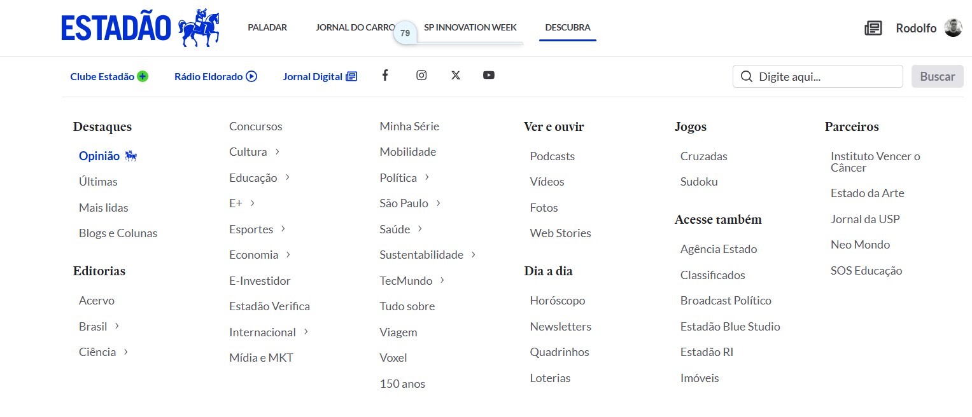Open the YouTube social icon
Image resolution: width=972 pixels, height=417 pixels.
click(489, 76)
